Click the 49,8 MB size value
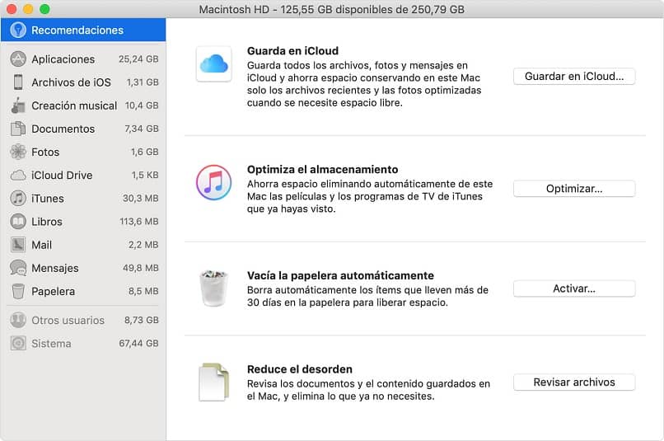 pyautogui.click(x=141, y=268)
